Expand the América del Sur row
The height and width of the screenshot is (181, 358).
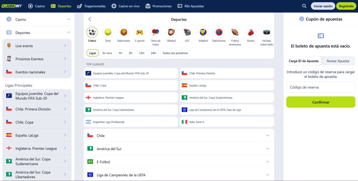[179, 149]
